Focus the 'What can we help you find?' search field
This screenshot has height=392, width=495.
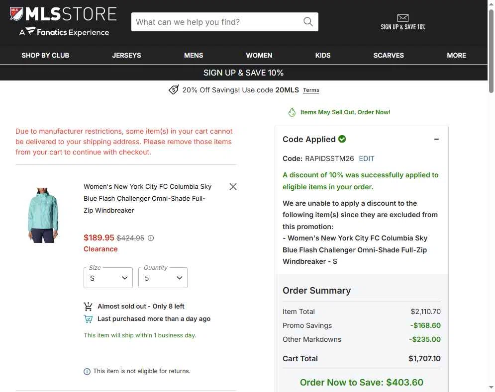click(216, 22)
